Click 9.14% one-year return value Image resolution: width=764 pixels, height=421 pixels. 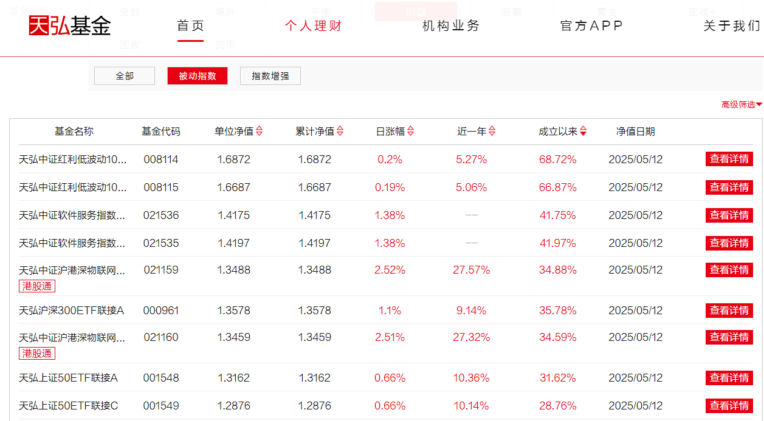tap(472, 311)
